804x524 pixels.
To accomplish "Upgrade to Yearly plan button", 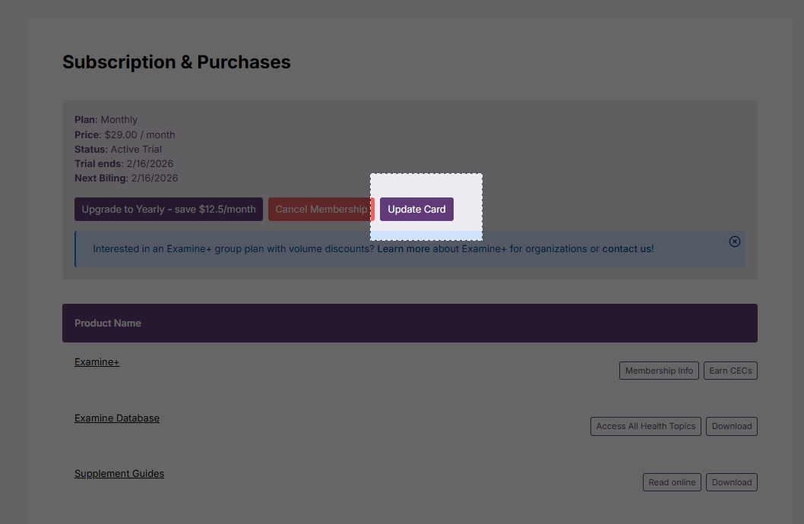I will 169,209.
